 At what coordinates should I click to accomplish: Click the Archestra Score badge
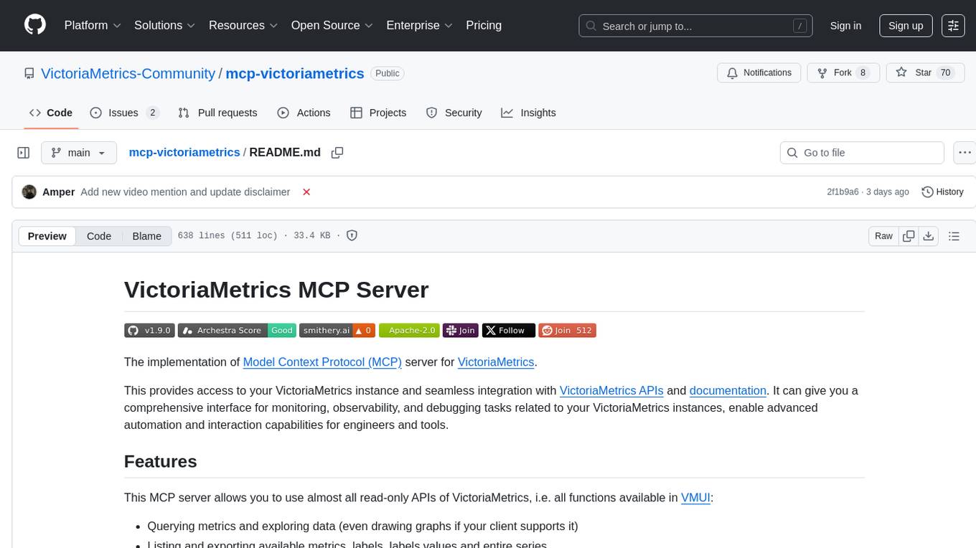[237, 331]
